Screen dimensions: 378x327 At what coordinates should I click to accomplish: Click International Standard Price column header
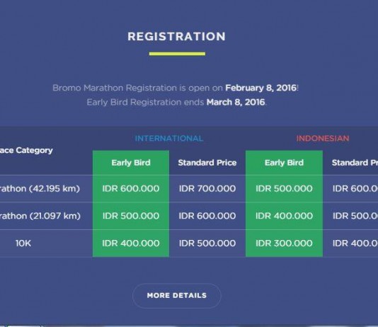(207, 163)
